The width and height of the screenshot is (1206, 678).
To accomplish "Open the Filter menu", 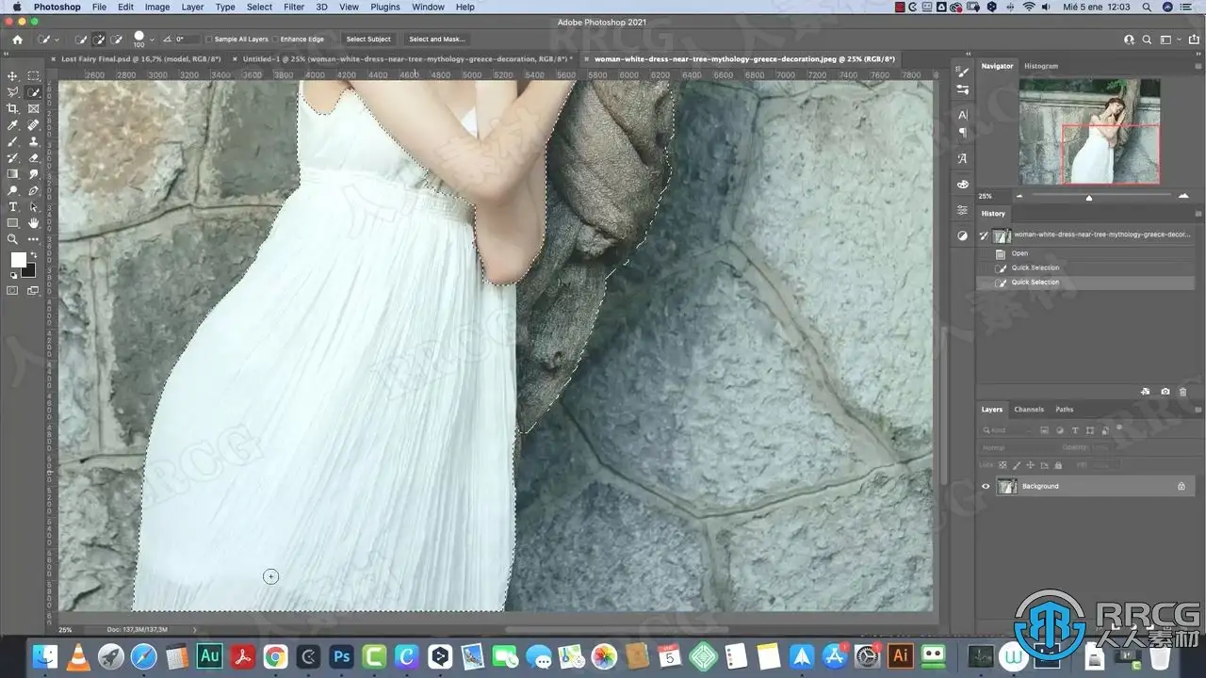I will click(x=294, y=7).
